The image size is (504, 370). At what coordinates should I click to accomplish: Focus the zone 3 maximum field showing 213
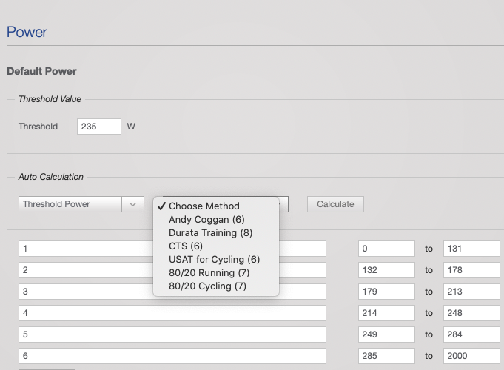click(x=471, y=292)
